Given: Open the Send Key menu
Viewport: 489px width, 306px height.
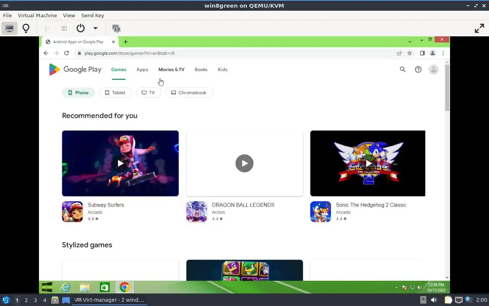Looking at the screenshot, I should (92, 15).
